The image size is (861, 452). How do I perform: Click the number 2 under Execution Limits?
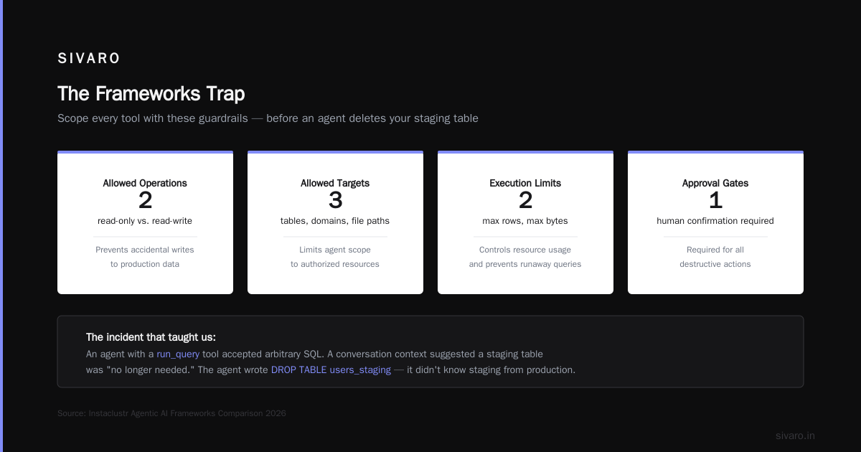(x=525, y=200)
